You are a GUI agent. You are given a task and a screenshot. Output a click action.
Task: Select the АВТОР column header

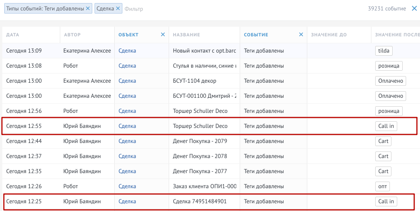pyautogui.click(x=72, y=35)
